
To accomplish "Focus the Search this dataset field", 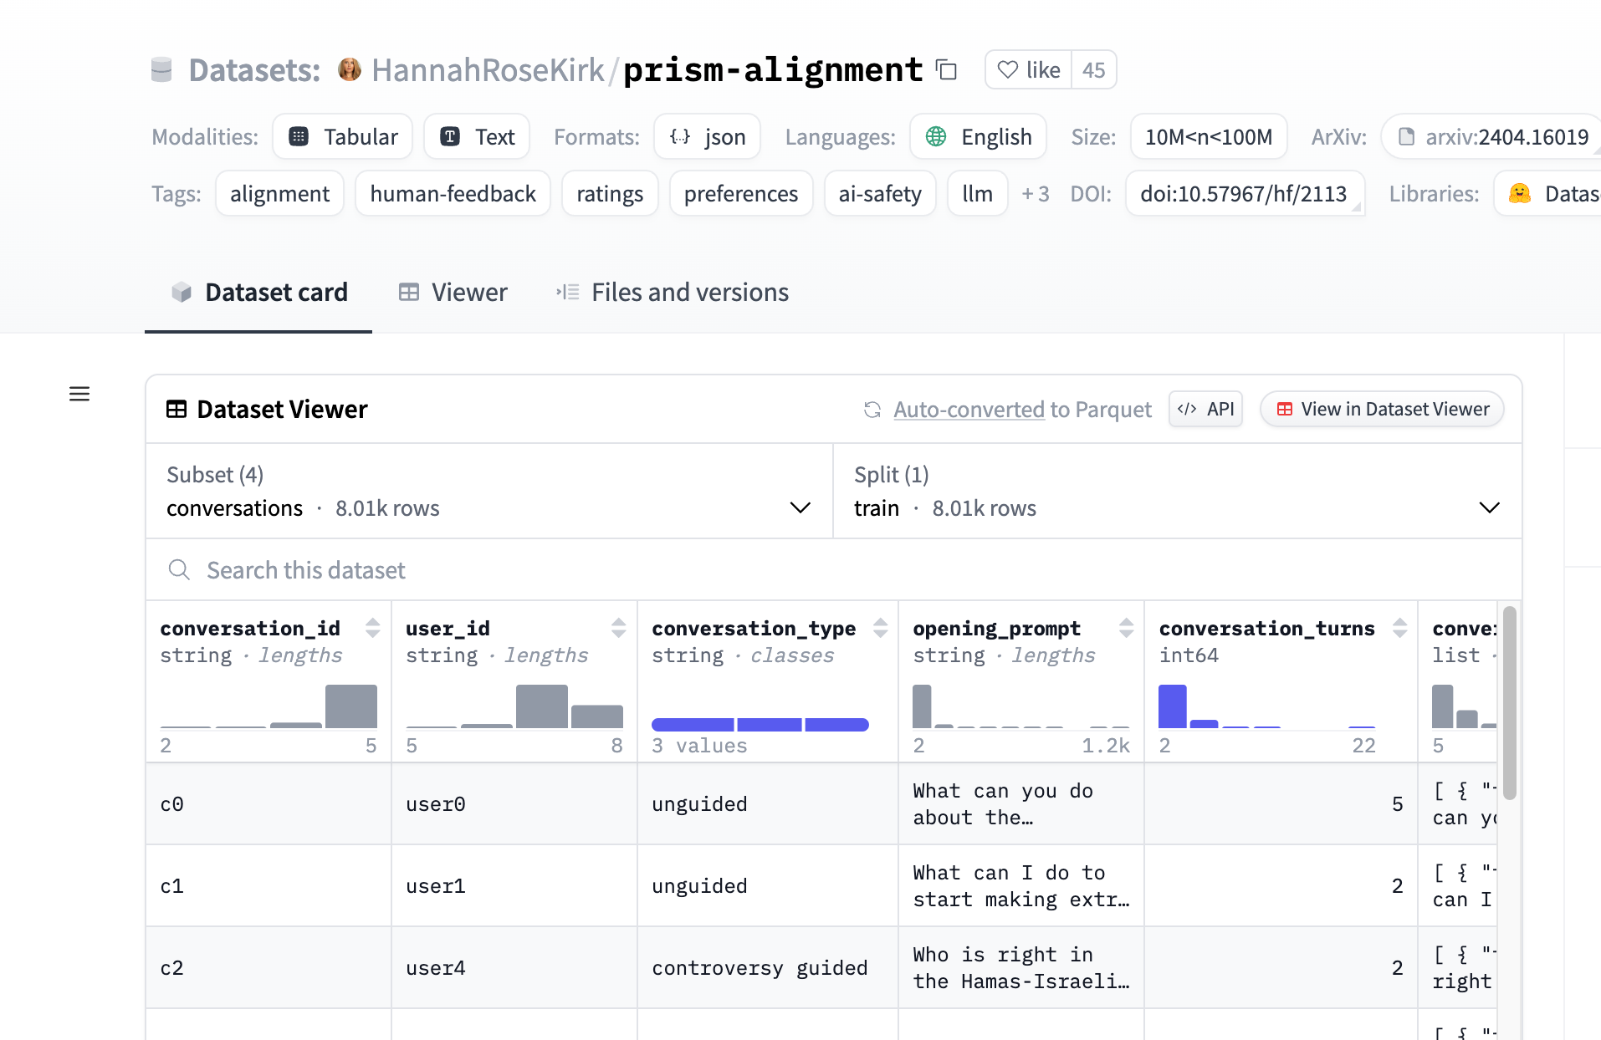I will tap(833, 570).
